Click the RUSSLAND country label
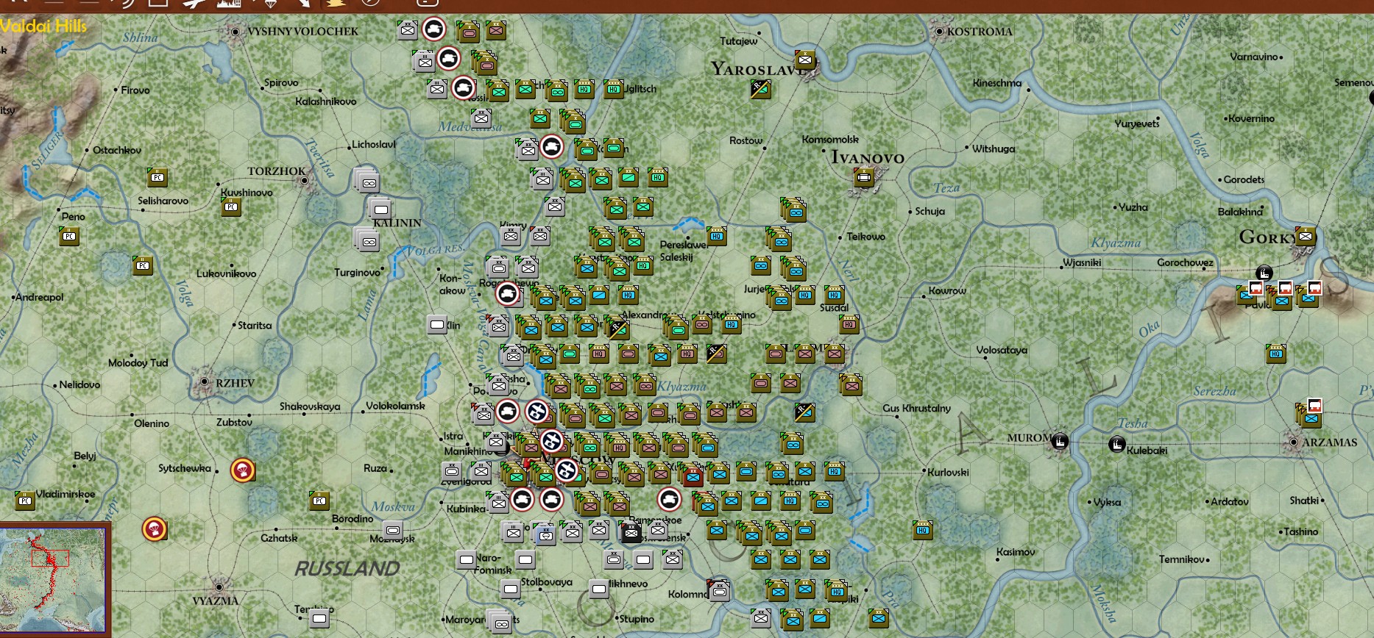Image resolution: width=1374 pixels, height=638 pixels. tap(347, 568)
